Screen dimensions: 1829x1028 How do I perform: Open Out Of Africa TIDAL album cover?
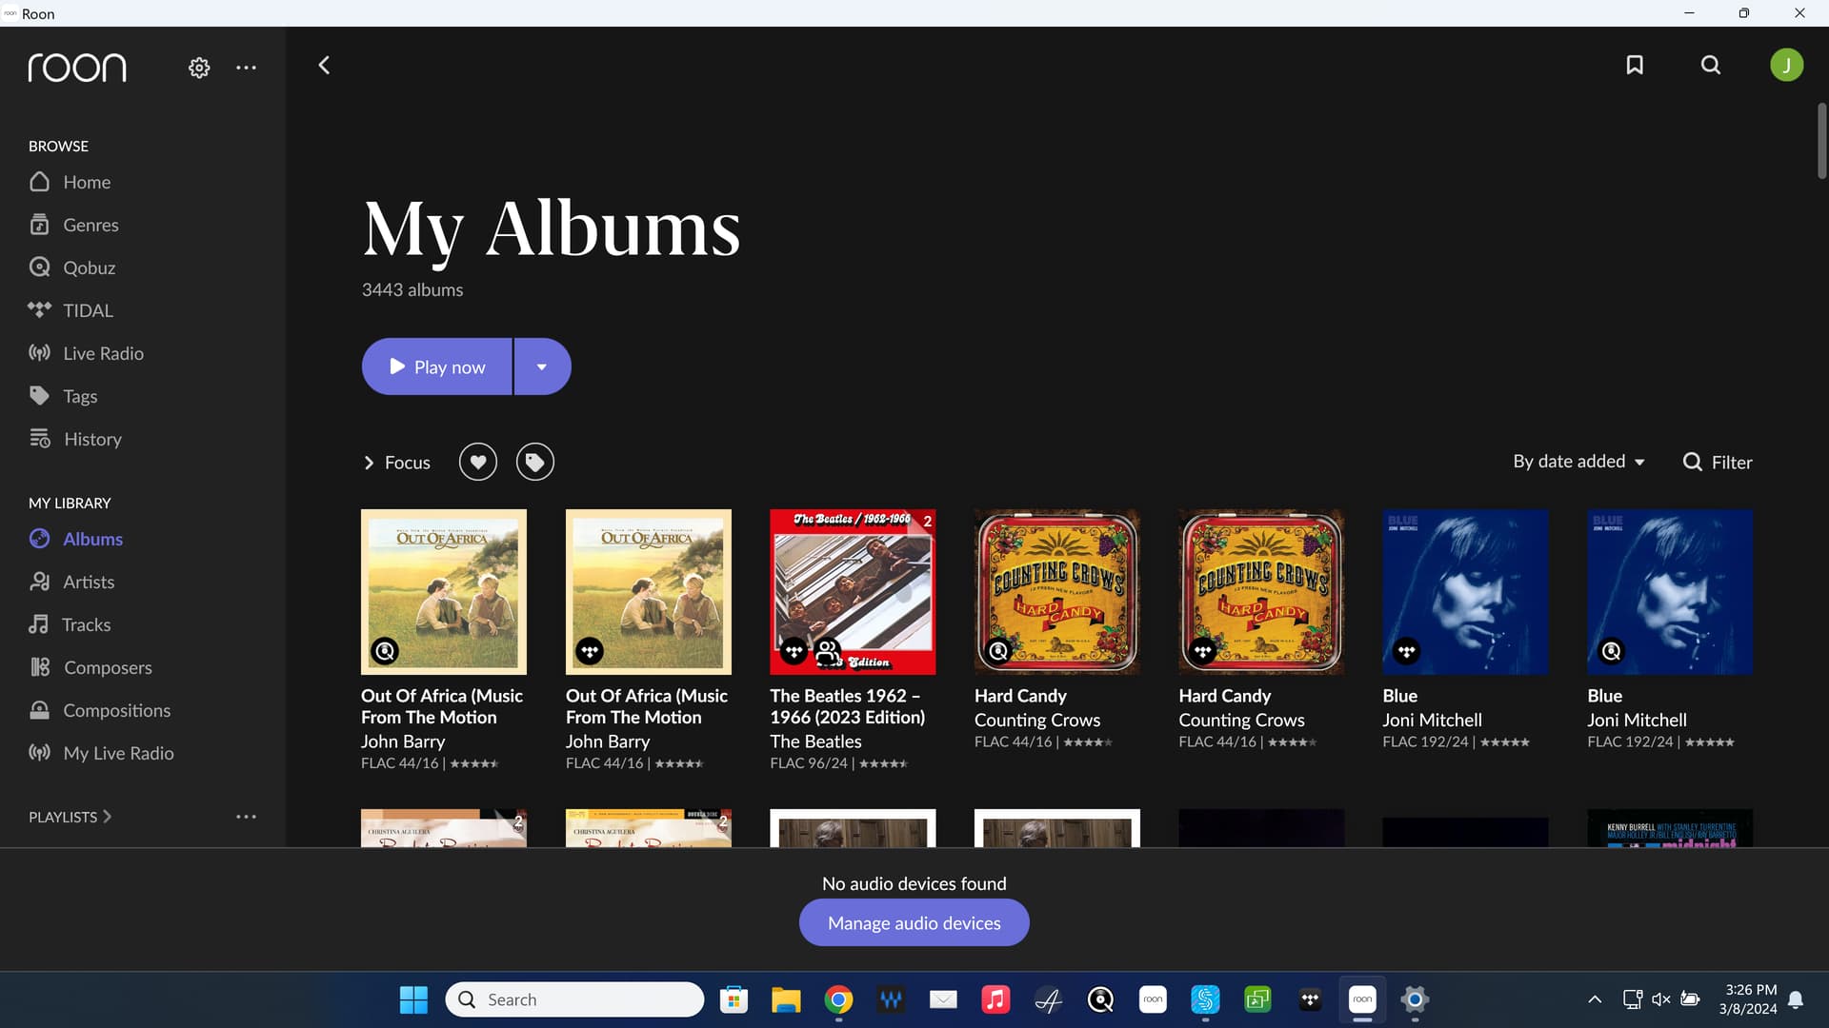(648, 591)
